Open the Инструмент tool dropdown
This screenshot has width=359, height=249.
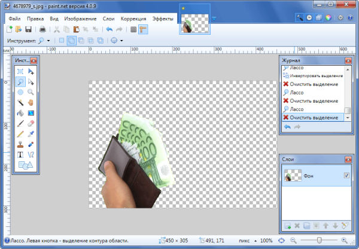43,41
